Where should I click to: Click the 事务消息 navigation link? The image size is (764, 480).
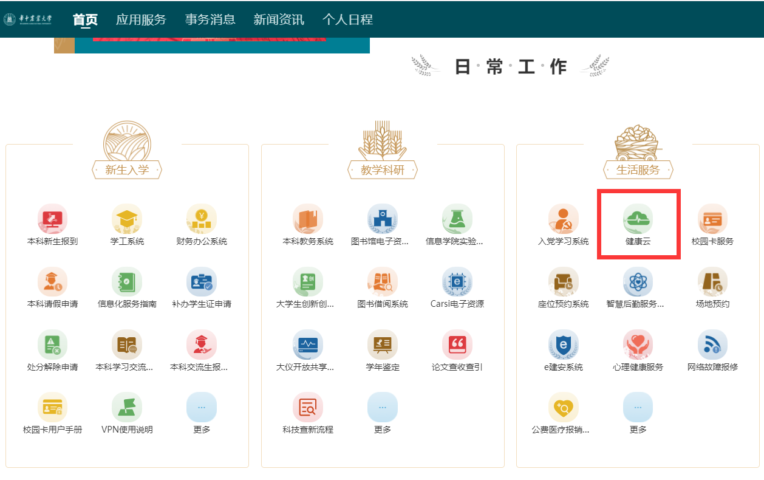tap(210, 19)
